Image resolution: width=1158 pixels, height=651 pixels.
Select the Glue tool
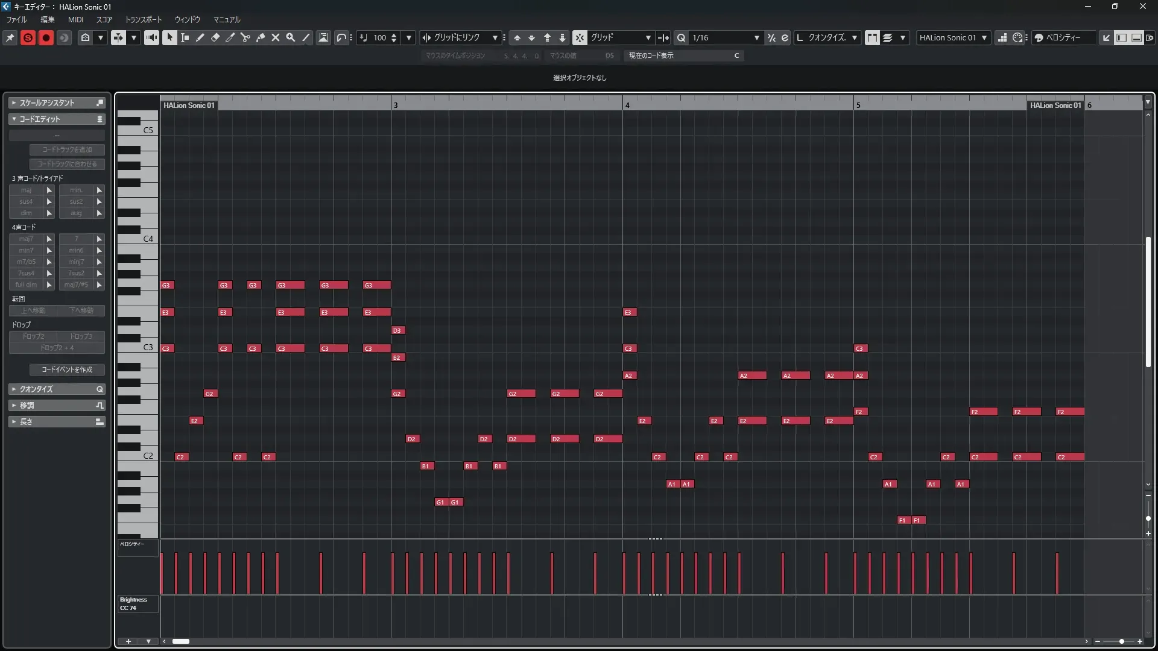pos(260,37)
